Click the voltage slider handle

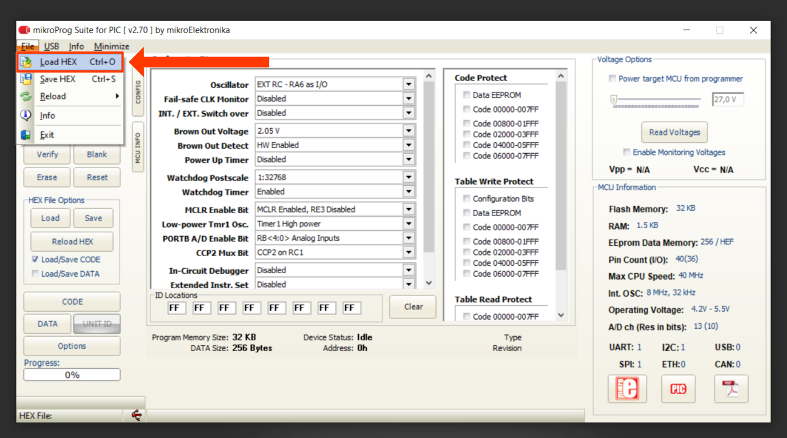[614, 99]
